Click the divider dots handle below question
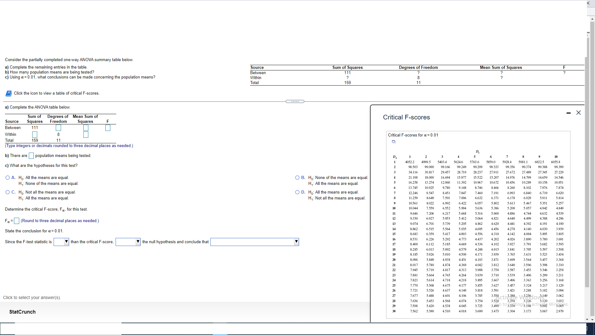595x335 pixels. (x=295, y=101)
